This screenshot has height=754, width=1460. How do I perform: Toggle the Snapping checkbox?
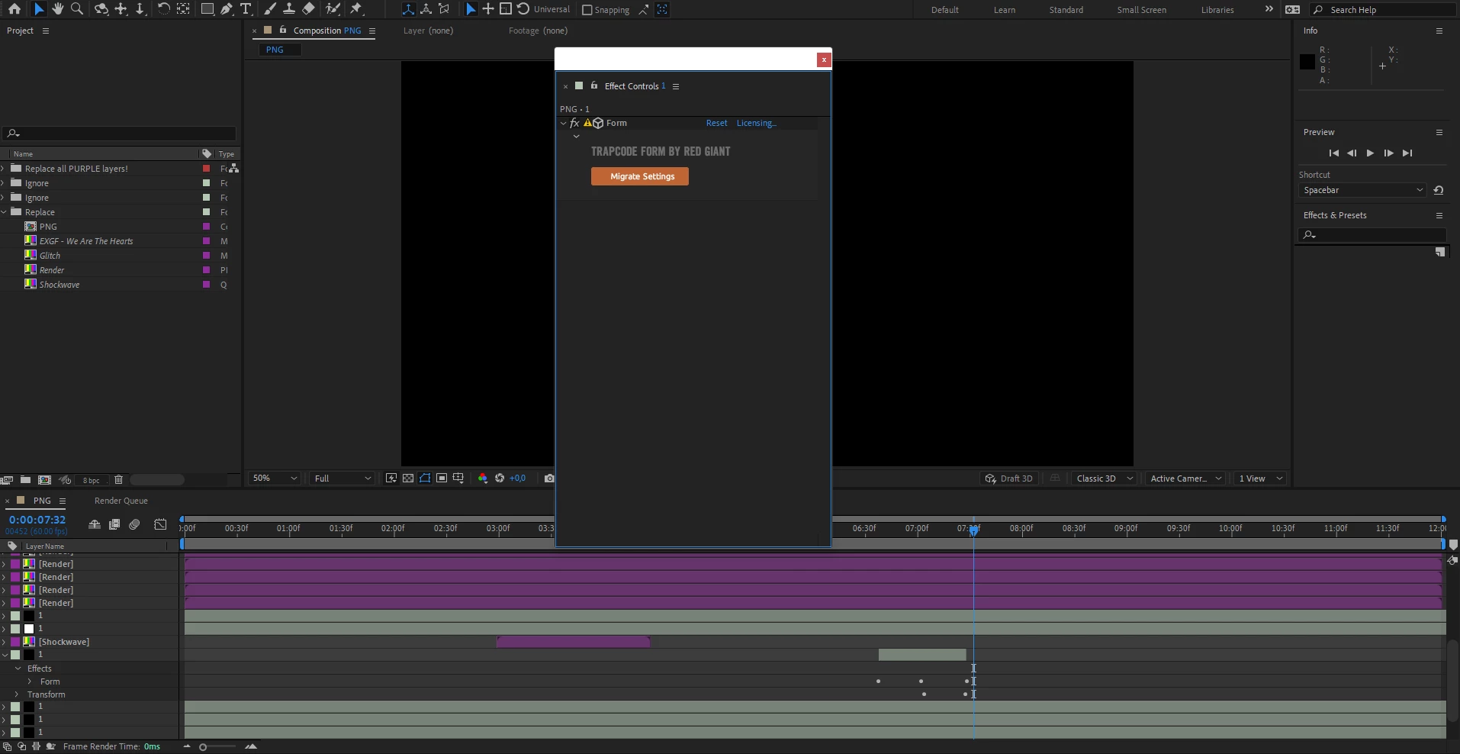587,10
